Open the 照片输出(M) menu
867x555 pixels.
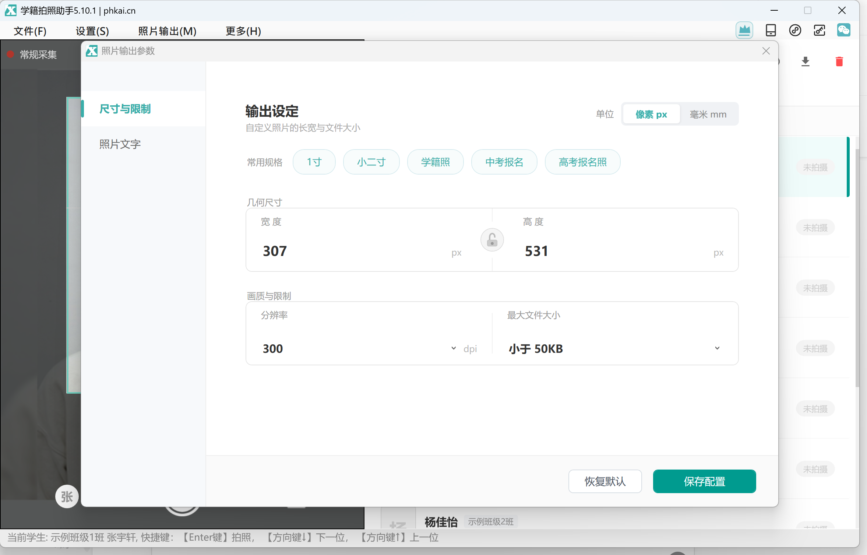tap(167, 31)
